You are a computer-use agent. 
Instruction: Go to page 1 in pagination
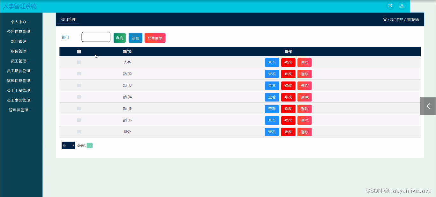point(90,145)
